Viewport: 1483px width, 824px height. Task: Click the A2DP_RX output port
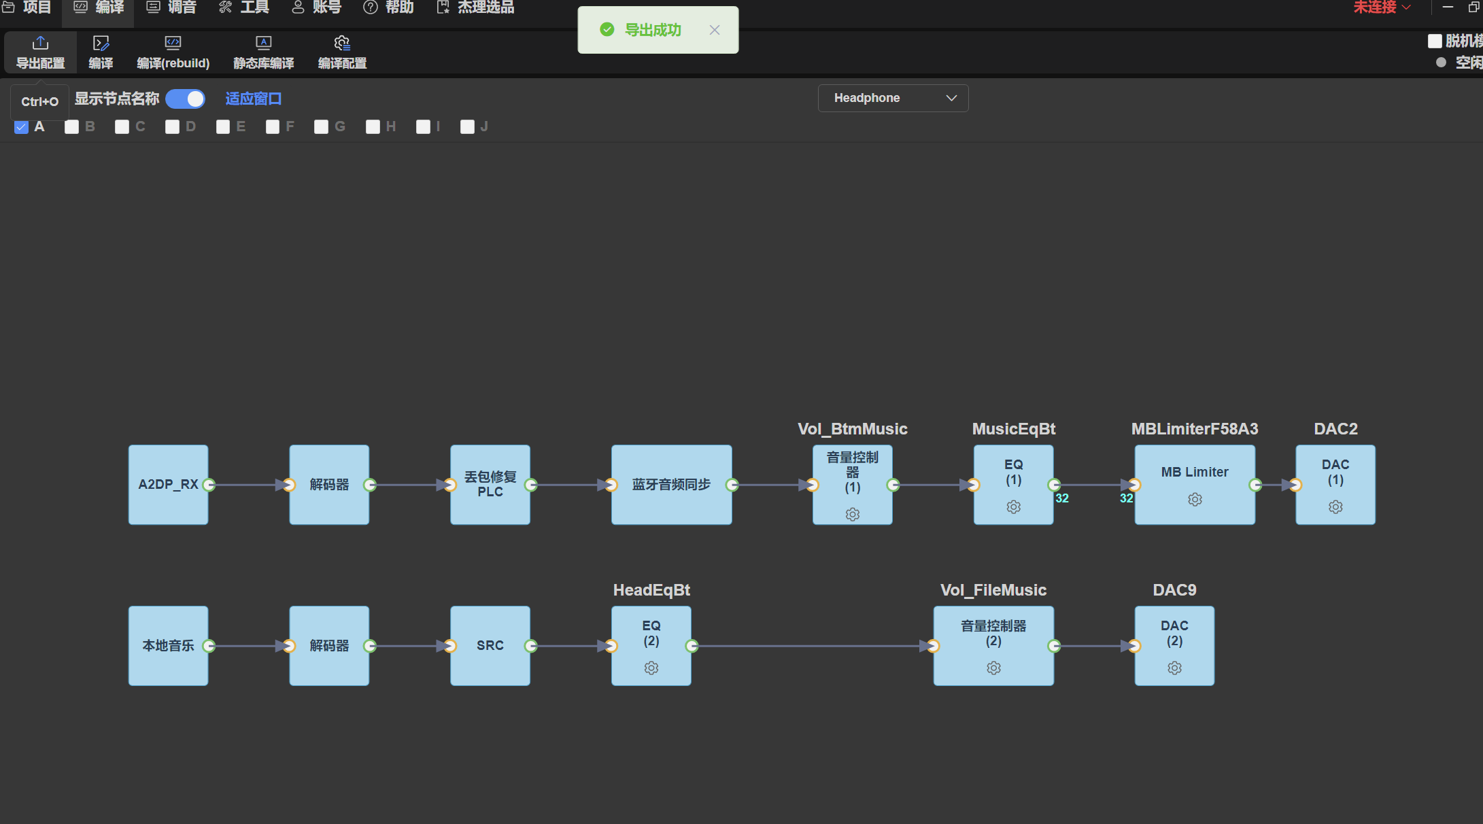point(209,485)
